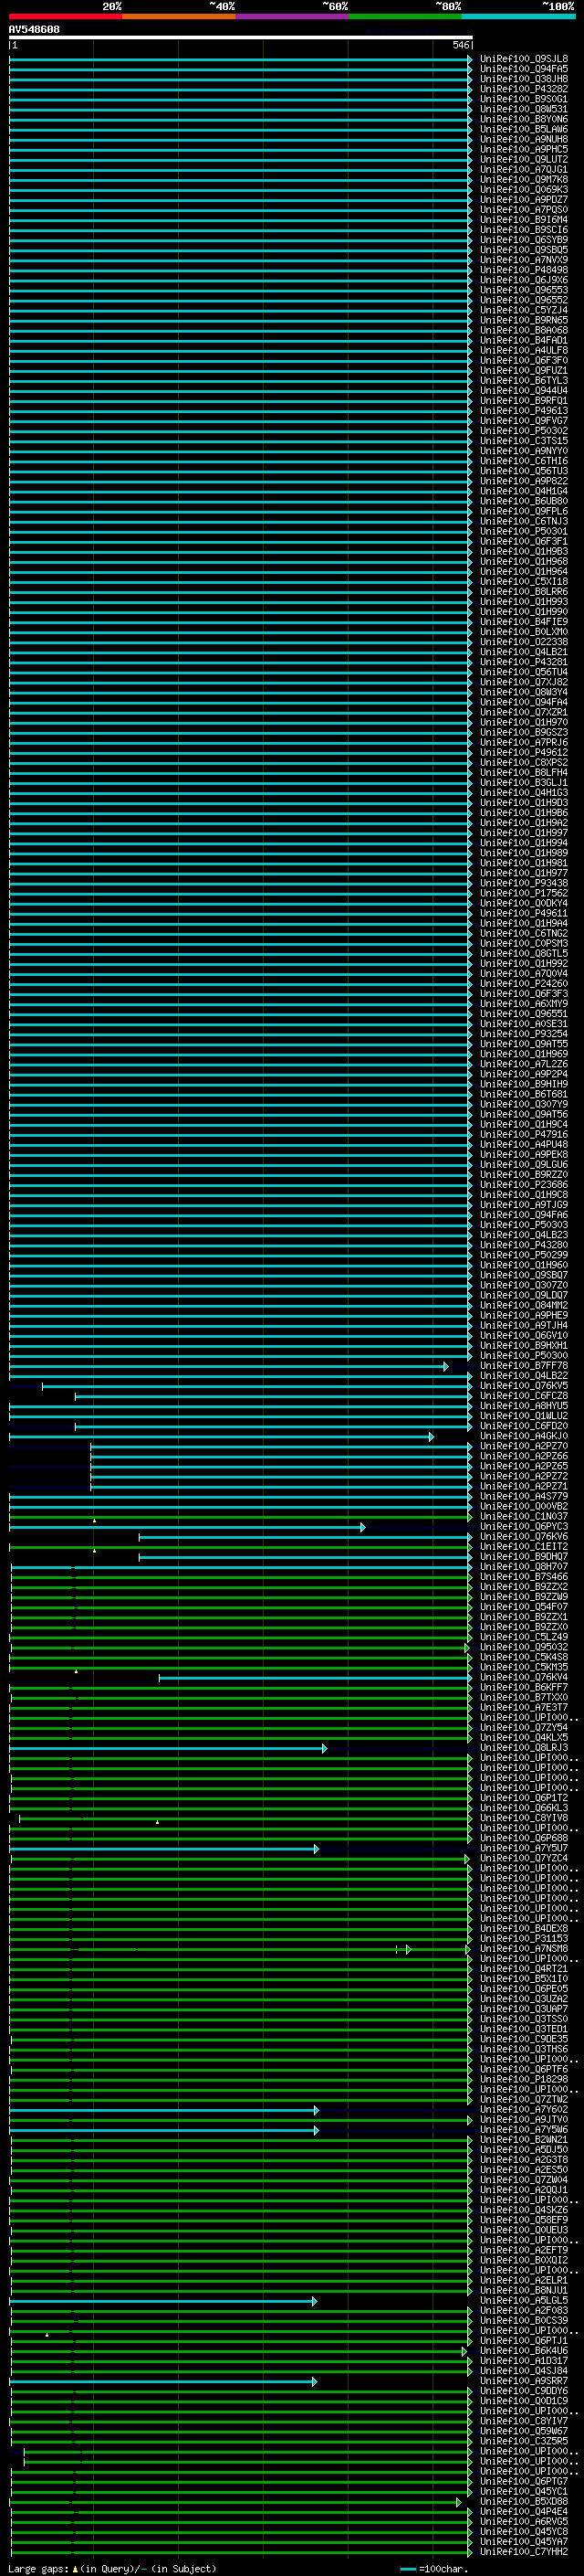Click the green ~80% identity legend segment
The image size is (584, 2576).
(405, 16)
